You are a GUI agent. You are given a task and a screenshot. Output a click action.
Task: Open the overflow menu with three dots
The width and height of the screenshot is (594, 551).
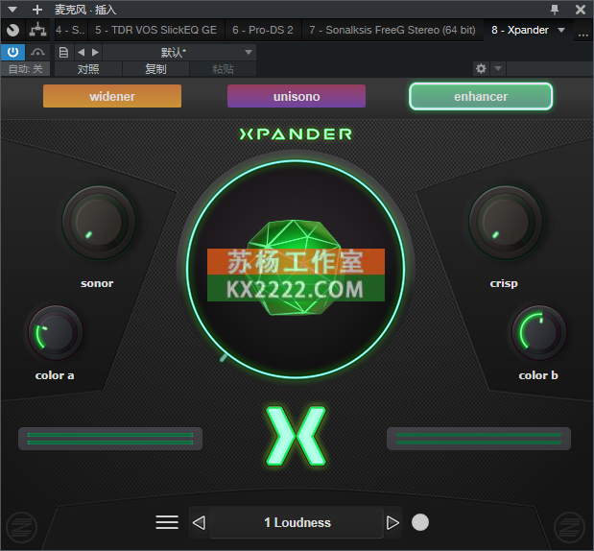point(583,34)
